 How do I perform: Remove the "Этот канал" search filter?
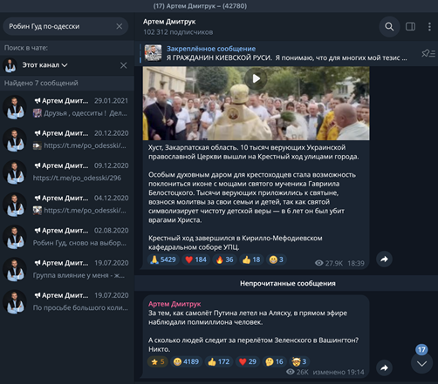coord(123,65)
